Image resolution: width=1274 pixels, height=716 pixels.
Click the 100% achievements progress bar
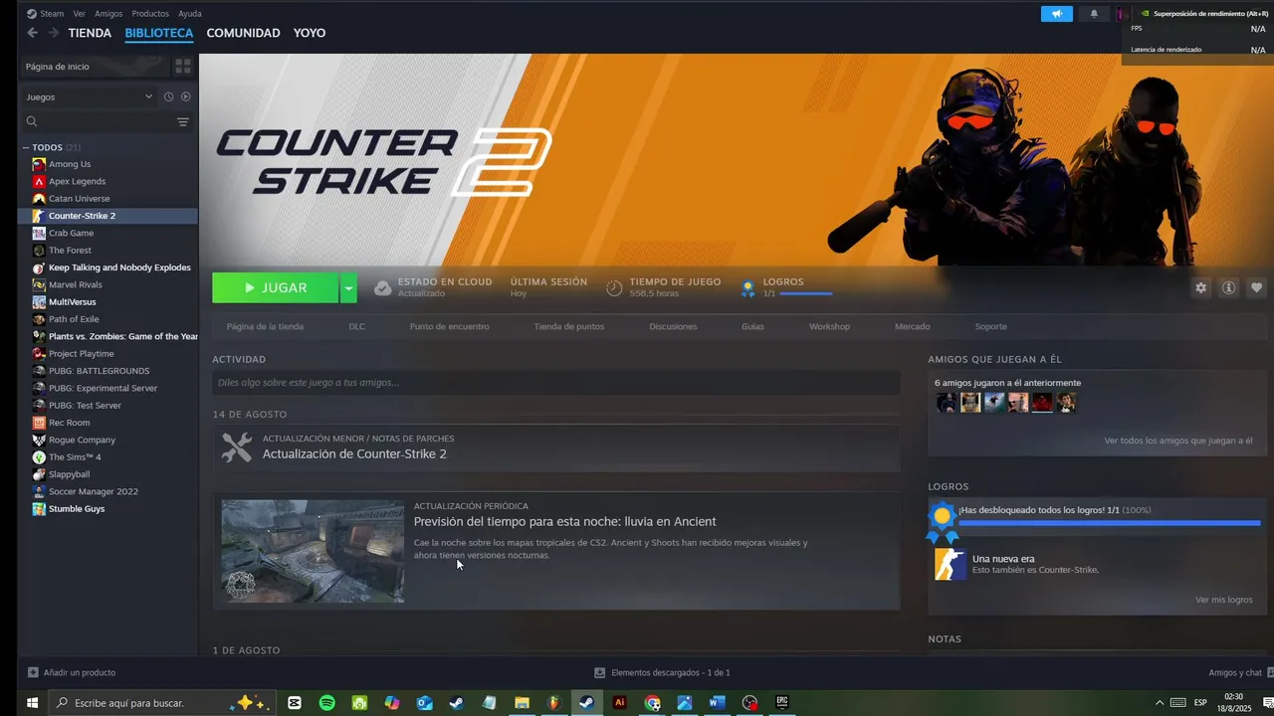[x=1109, y=523]
